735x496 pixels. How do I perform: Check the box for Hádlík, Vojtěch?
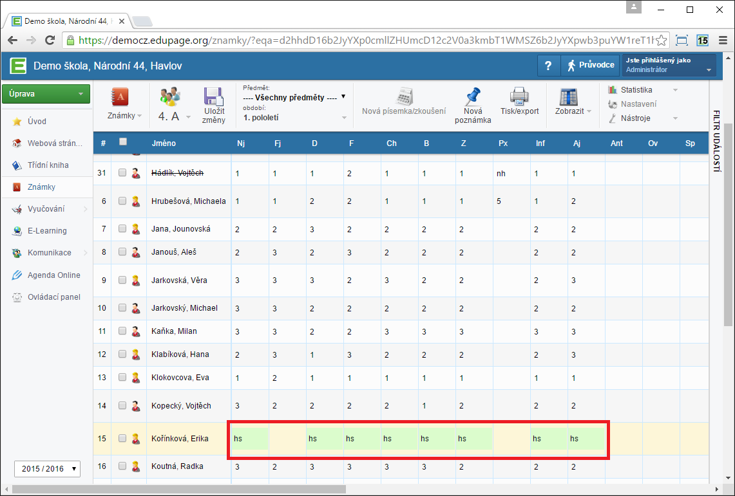pyautogui.click(x=122, y=173)
